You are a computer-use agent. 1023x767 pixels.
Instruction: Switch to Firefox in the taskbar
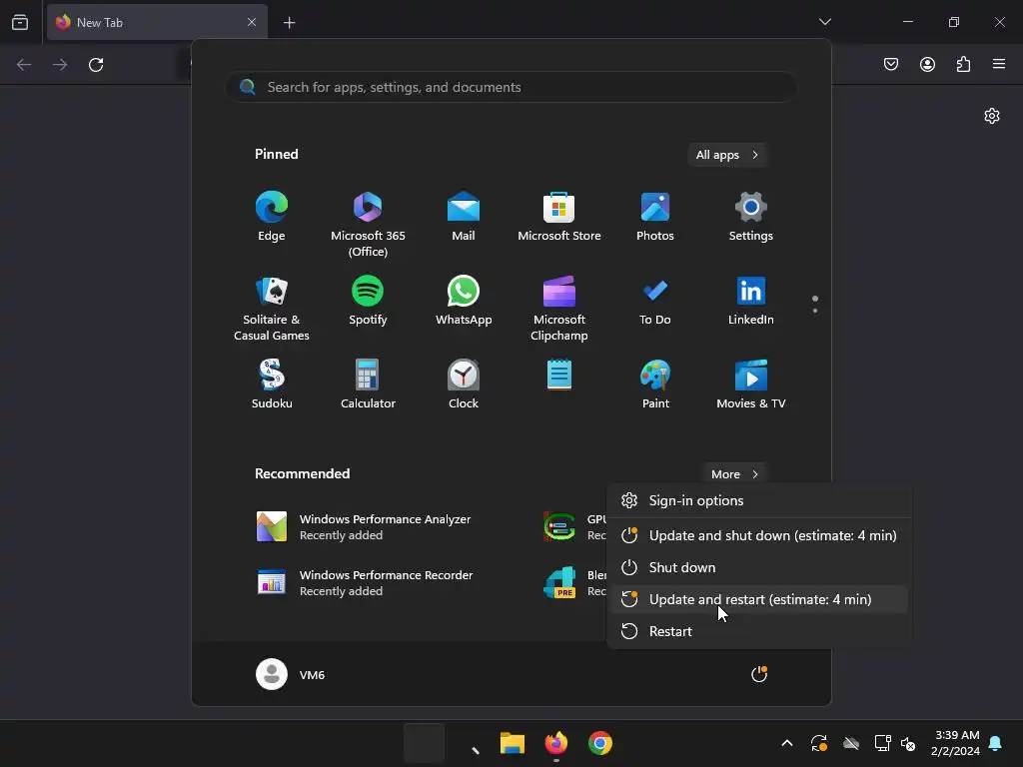click(555, 743)
